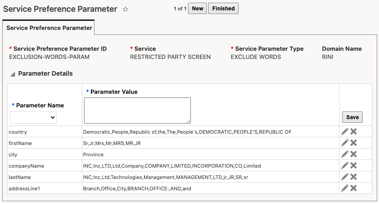Screen dimensions: 379x203
Task: Edit the lastName parameter row
Action: click(x=345, y=177)
